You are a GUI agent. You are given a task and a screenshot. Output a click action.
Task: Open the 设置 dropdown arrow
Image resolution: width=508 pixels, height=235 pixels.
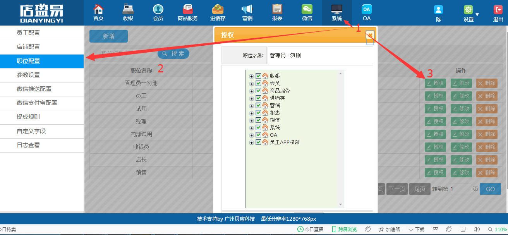point(477,15)
